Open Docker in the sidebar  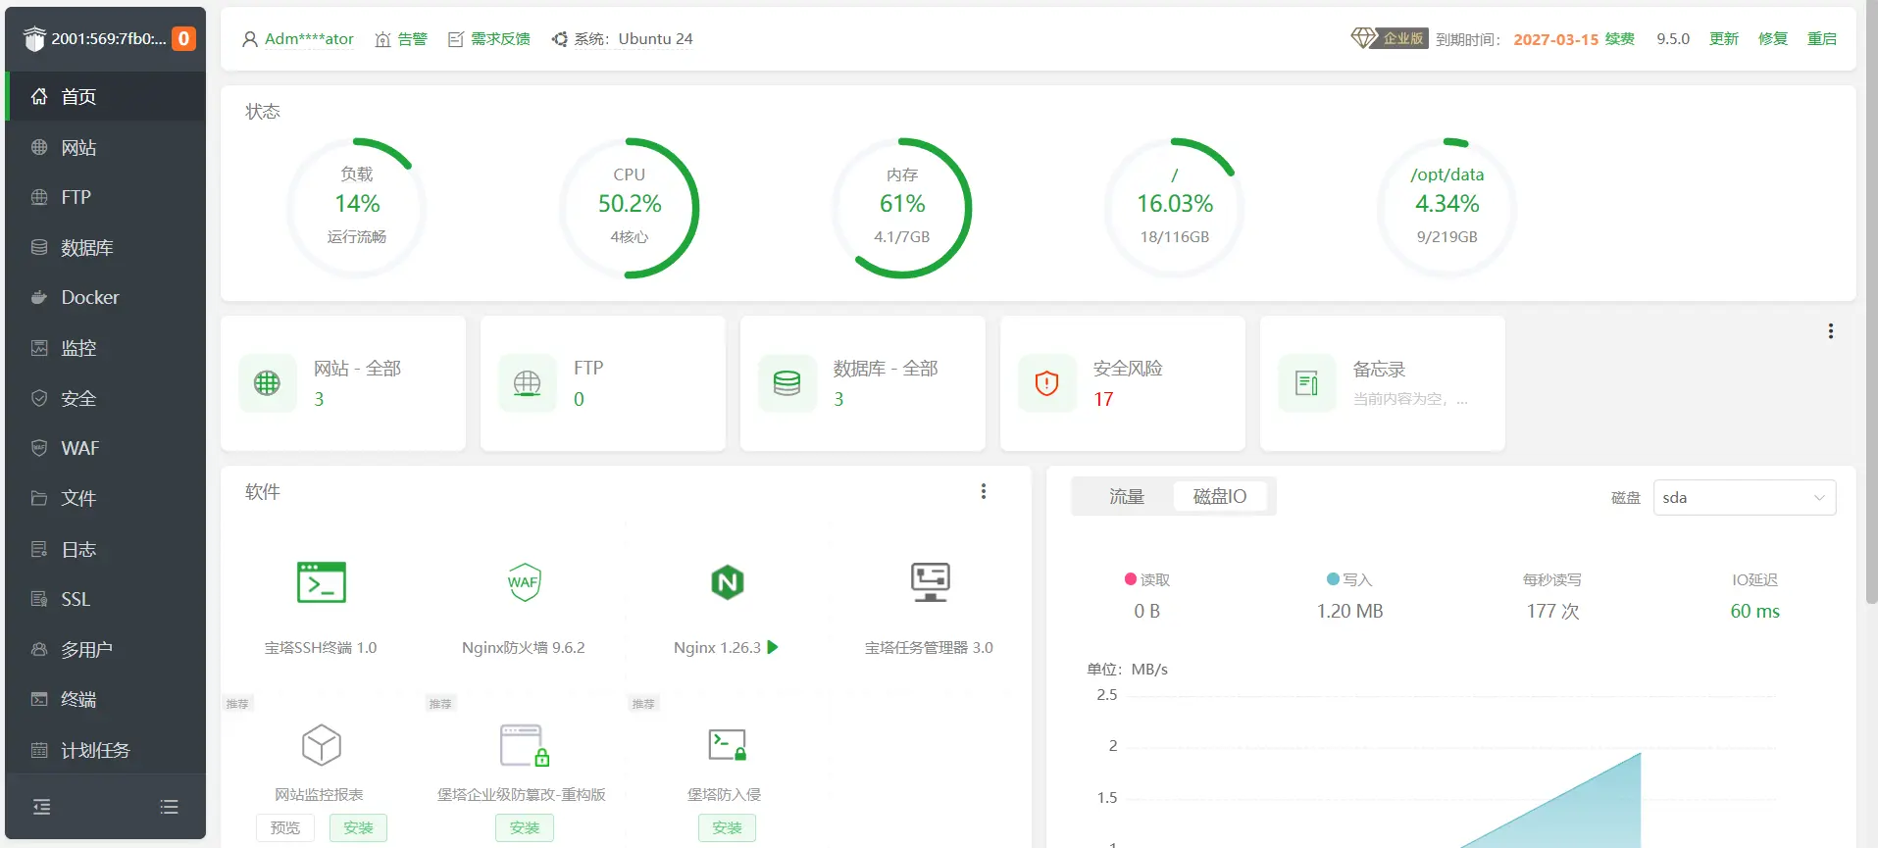(x=90, y=298)
